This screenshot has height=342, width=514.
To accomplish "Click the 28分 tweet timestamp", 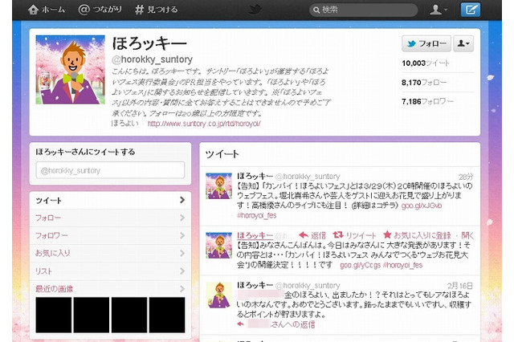I will coord(466,177).
